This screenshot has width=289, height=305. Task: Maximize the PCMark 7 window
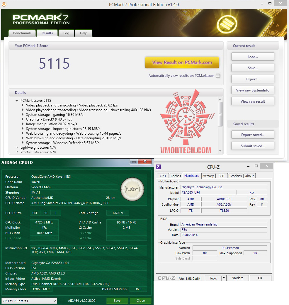coord(270,3)
